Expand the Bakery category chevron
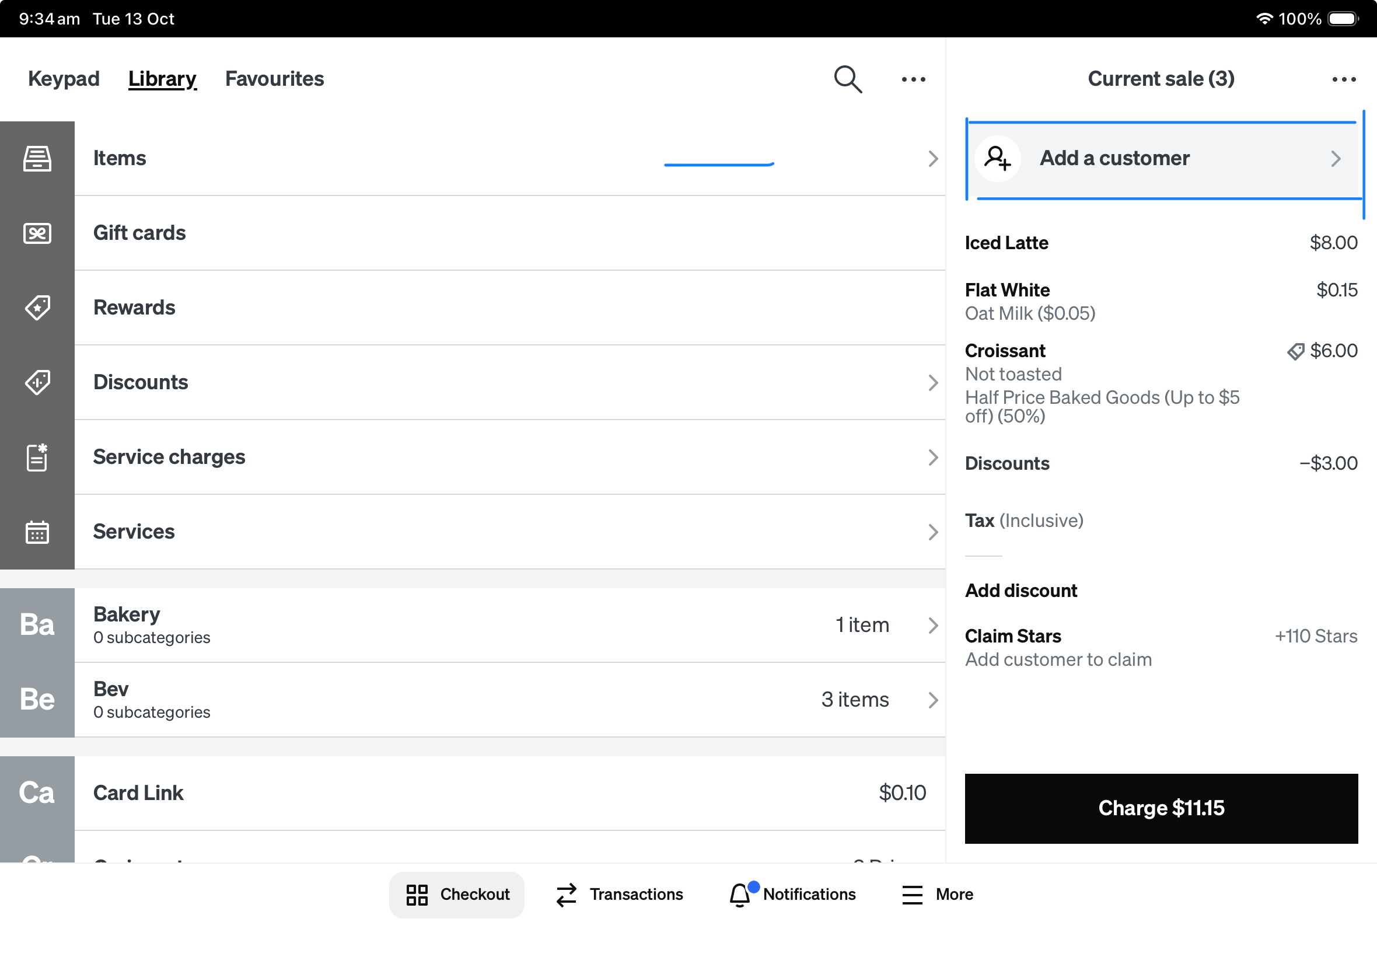The width and height of the screenshot is (1377, 957). 933,625
